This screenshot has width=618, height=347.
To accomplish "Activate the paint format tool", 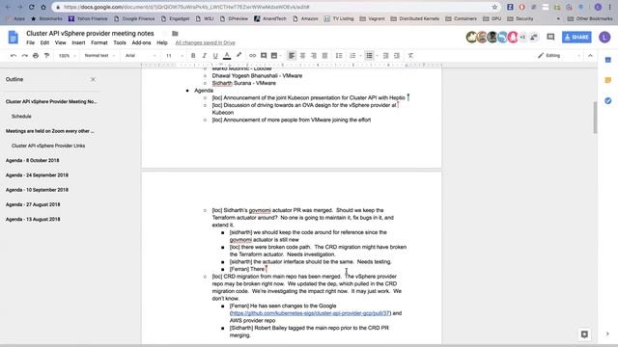I will (46, 56).
